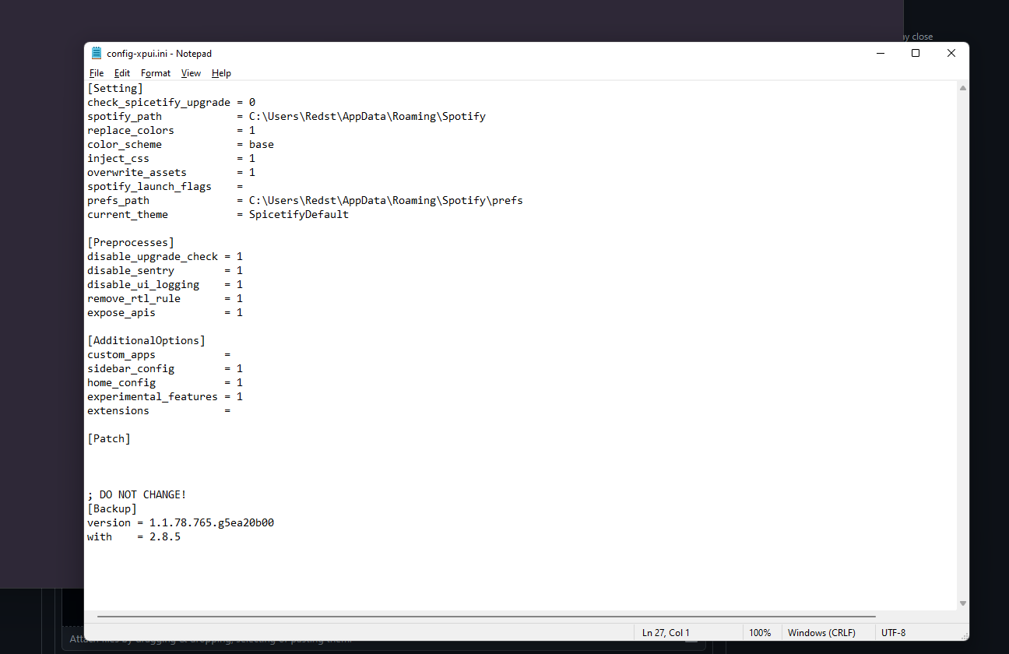Image resolution: width=1009 pixels, height=654 pixels.
Task: Open the View menu
Action: tap(191, 72)
